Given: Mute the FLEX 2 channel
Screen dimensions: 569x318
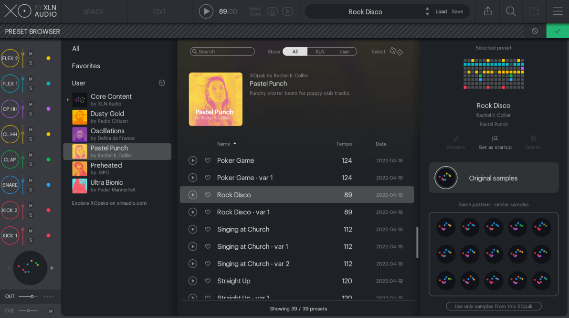Looking at the screenshot, I should point(31,53).
